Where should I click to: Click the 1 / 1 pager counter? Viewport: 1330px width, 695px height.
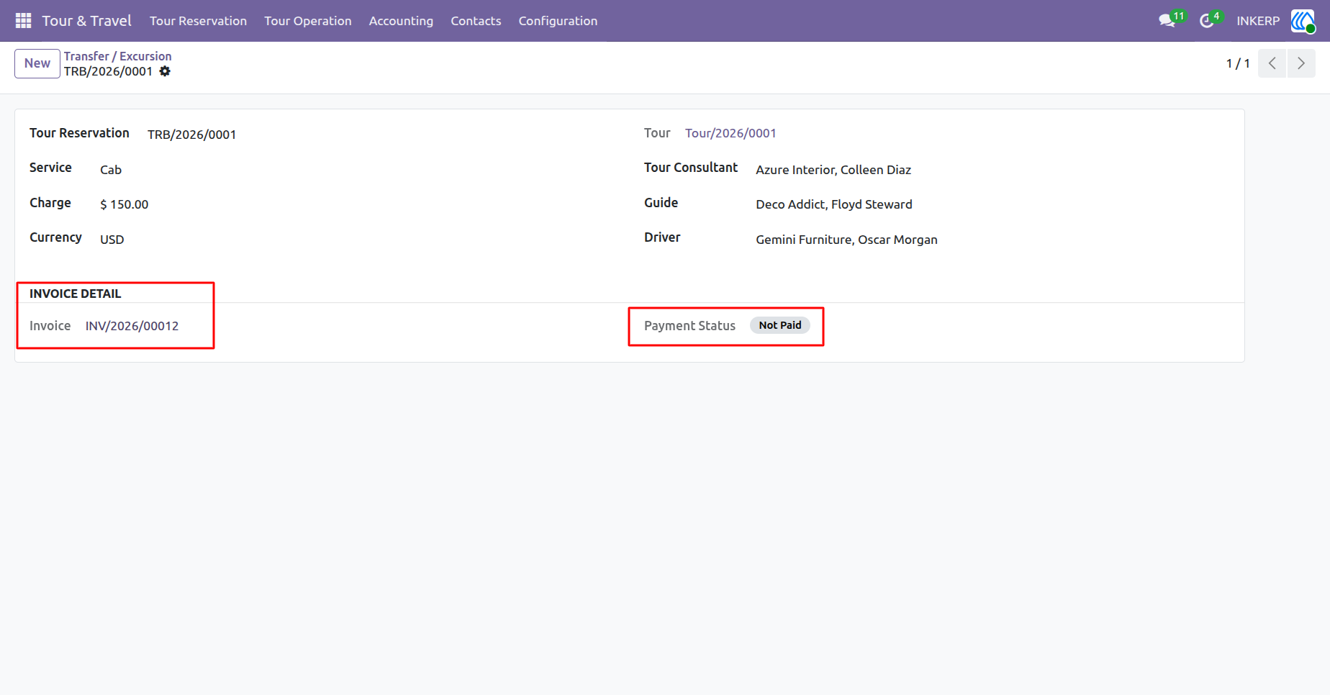click(x=1238, y=63)
